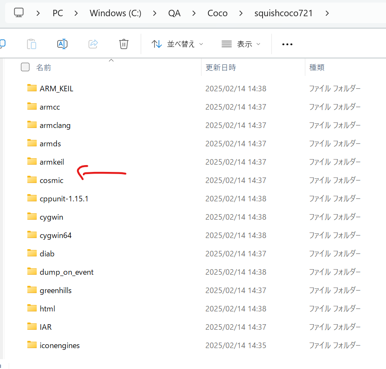Image resolution: width=386 pixels, height=369 pixels.
Task: Click the date in the html row
Action: pos(236,309)
